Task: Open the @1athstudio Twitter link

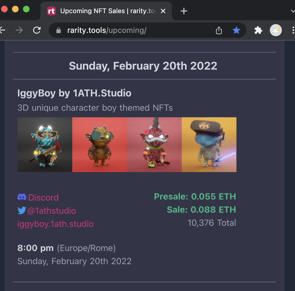Action: point(51,211)
